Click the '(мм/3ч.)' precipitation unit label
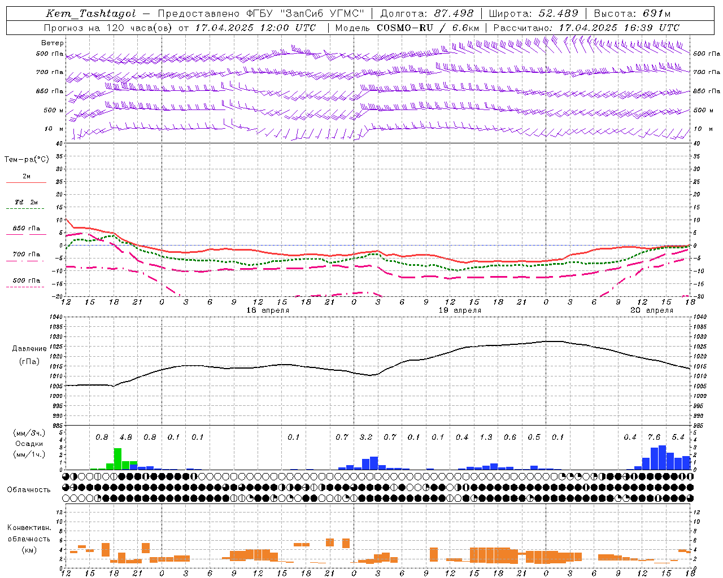The height and width of the screenshot is (578, 723). [x=29, y=433]
